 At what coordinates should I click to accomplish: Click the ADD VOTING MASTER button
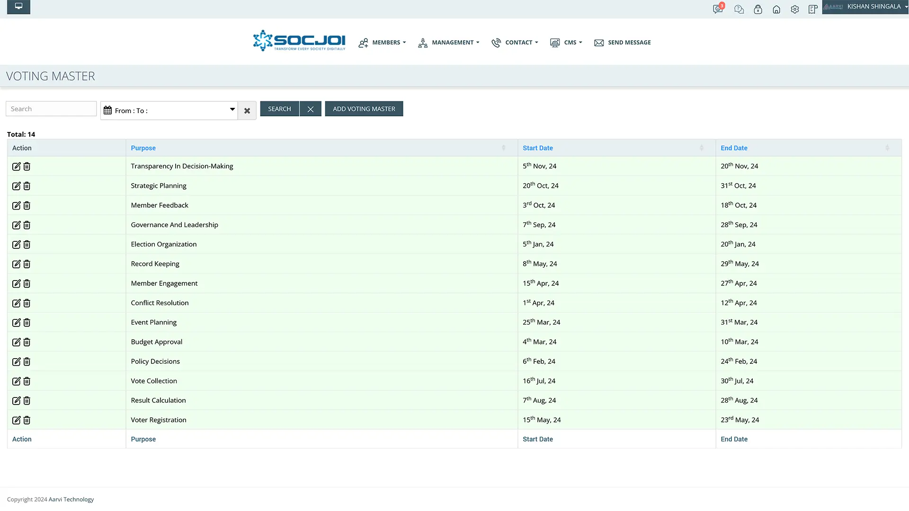tap(364, 108)
